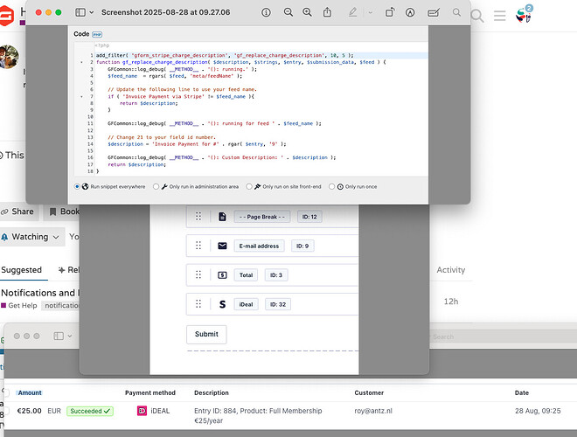Open sidebar chevron in lower Preview window

(70, 336)
